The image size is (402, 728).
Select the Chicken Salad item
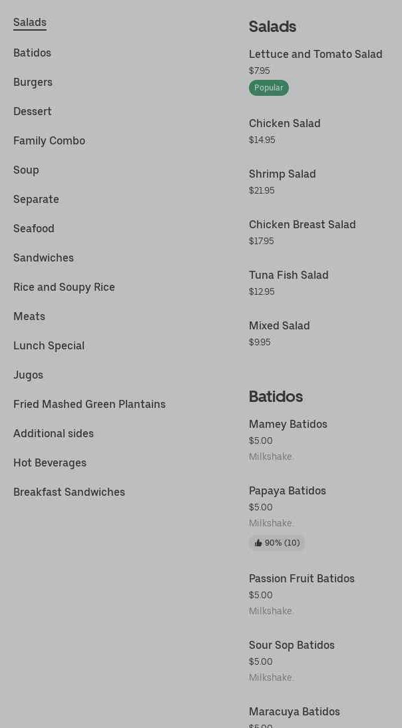(285, 124)
